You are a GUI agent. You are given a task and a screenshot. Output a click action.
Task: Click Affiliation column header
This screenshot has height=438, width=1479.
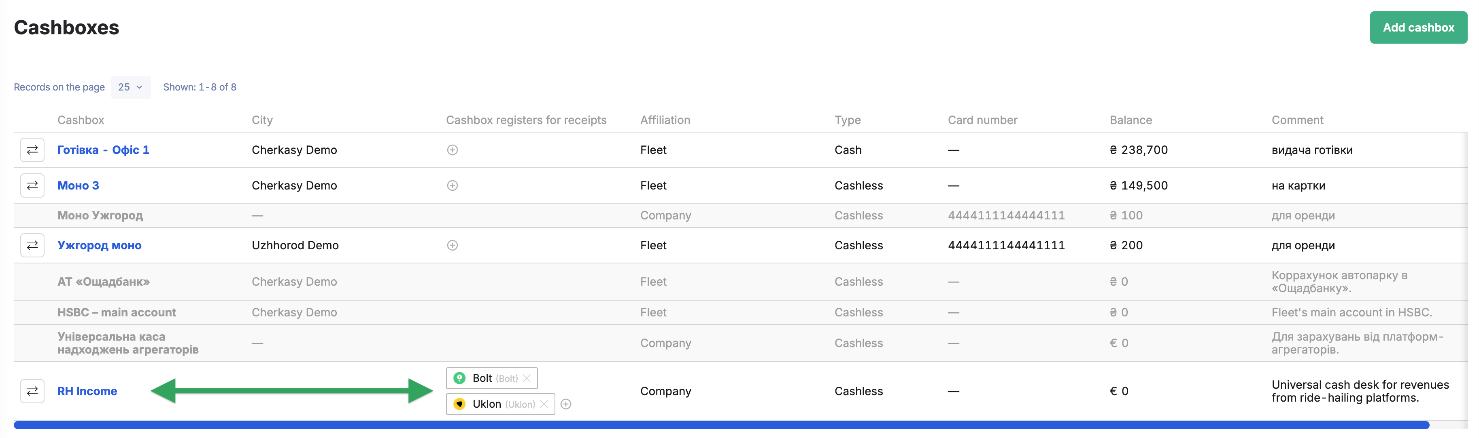pyautogui.click(x=665, y=120)
